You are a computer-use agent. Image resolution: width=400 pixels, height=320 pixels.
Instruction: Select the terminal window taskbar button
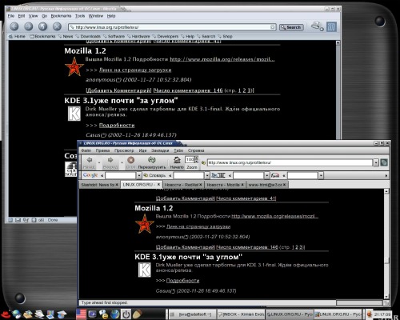click(x=192, y=314)
